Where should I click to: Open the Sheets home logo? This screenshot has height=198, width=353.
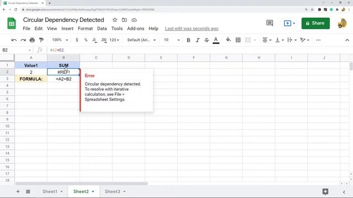[x=12, y=23]
